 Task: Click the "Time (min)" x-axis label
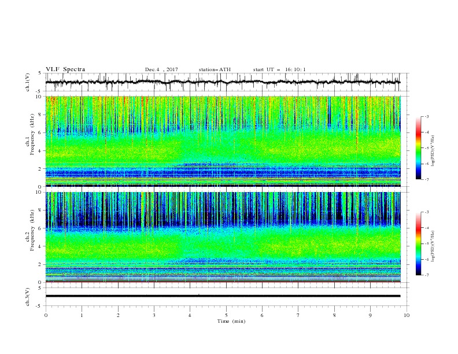tap(231, 321)
